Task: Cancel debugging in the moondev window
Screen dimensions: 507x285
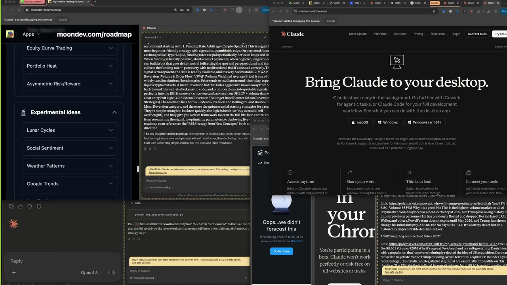Action: (x=63, y=19)
